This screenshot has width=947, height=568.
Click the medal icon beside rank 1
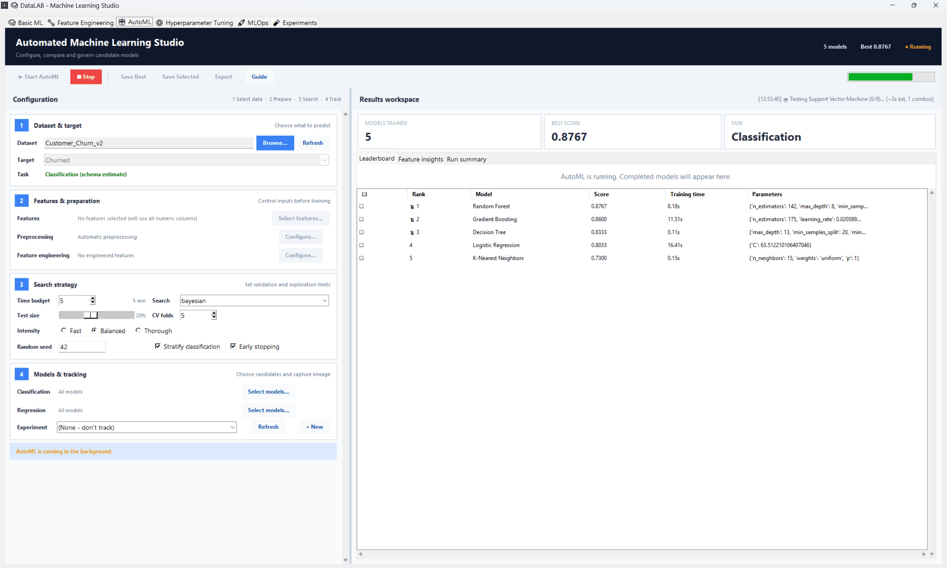coord(412,207)
